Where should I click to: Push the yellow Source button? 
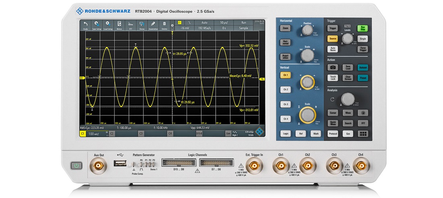pos(333,39)
